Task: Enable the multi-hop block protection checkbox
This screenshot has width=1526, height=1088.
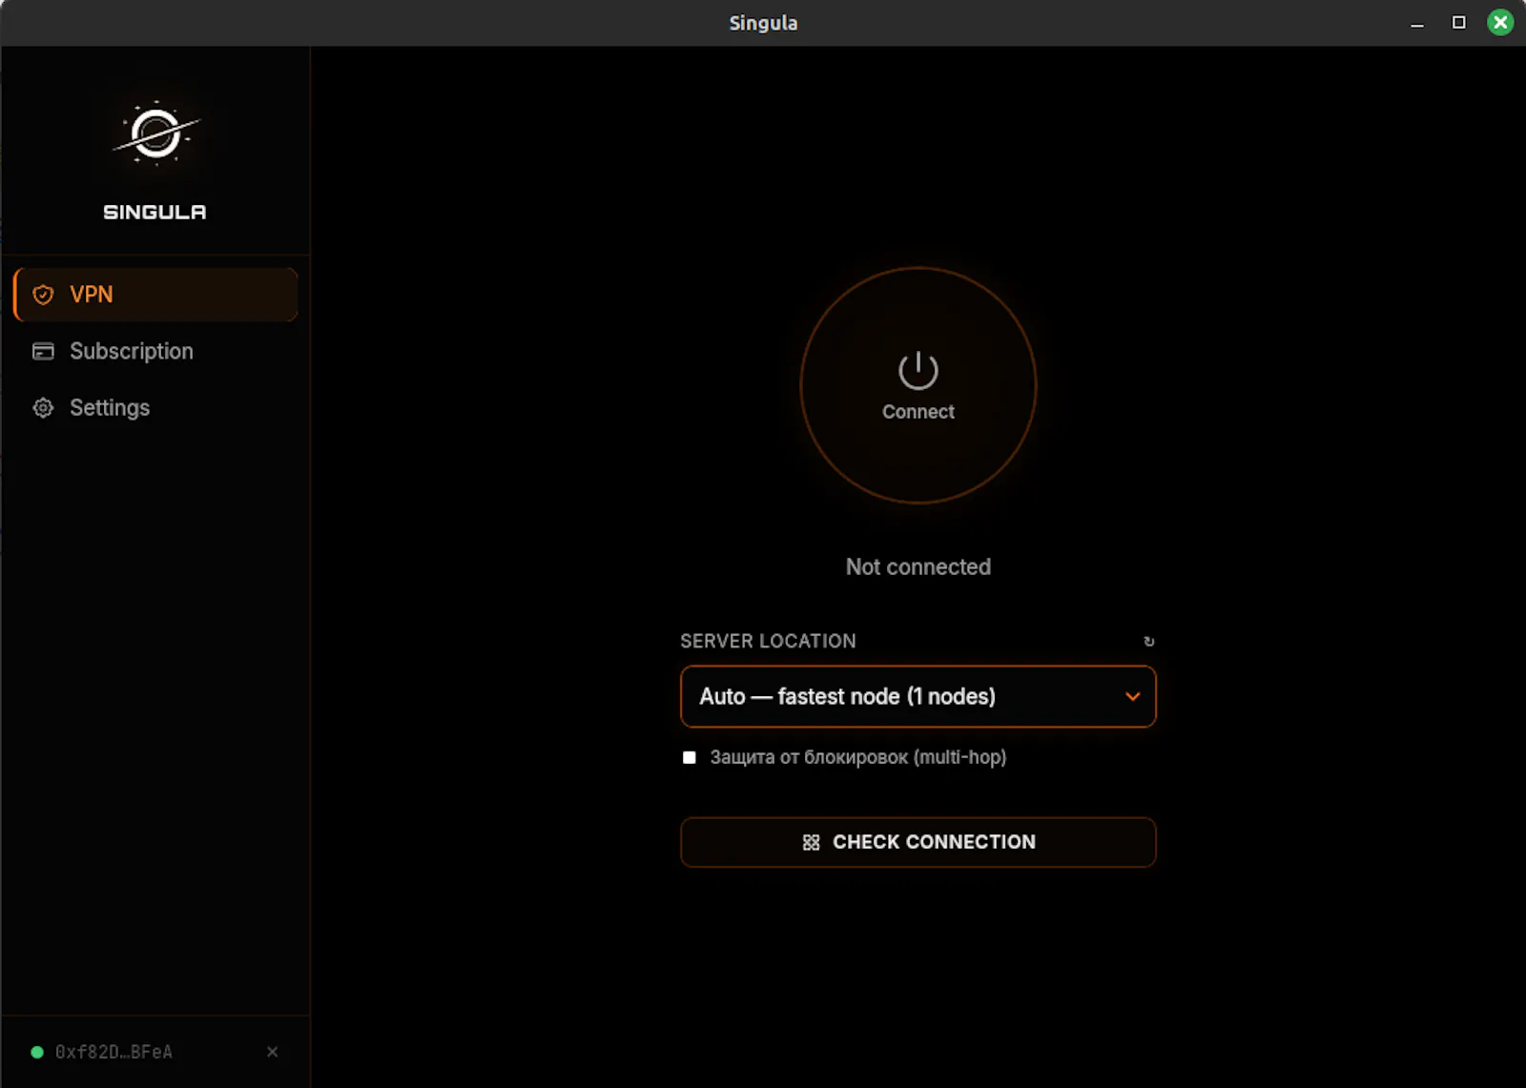Action: (690, 757)
